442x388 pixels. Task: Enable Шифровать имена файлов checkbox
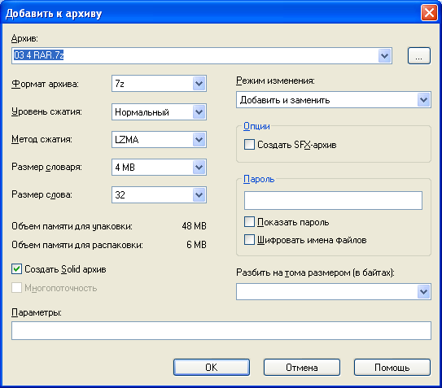tap(249, 240)
